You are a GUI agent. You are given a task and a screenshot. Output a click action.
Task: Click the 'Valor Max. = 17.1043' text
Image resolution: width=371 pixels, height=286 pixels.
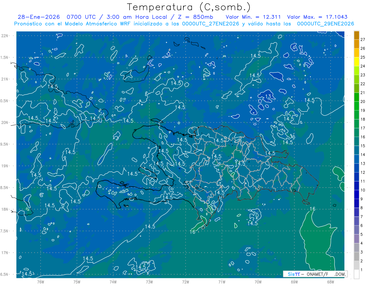[x=317, y=17]
